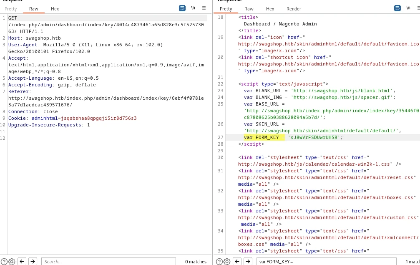
Task: Click 'var SKIN_URL' on response line 26
Action: (261, 124)
